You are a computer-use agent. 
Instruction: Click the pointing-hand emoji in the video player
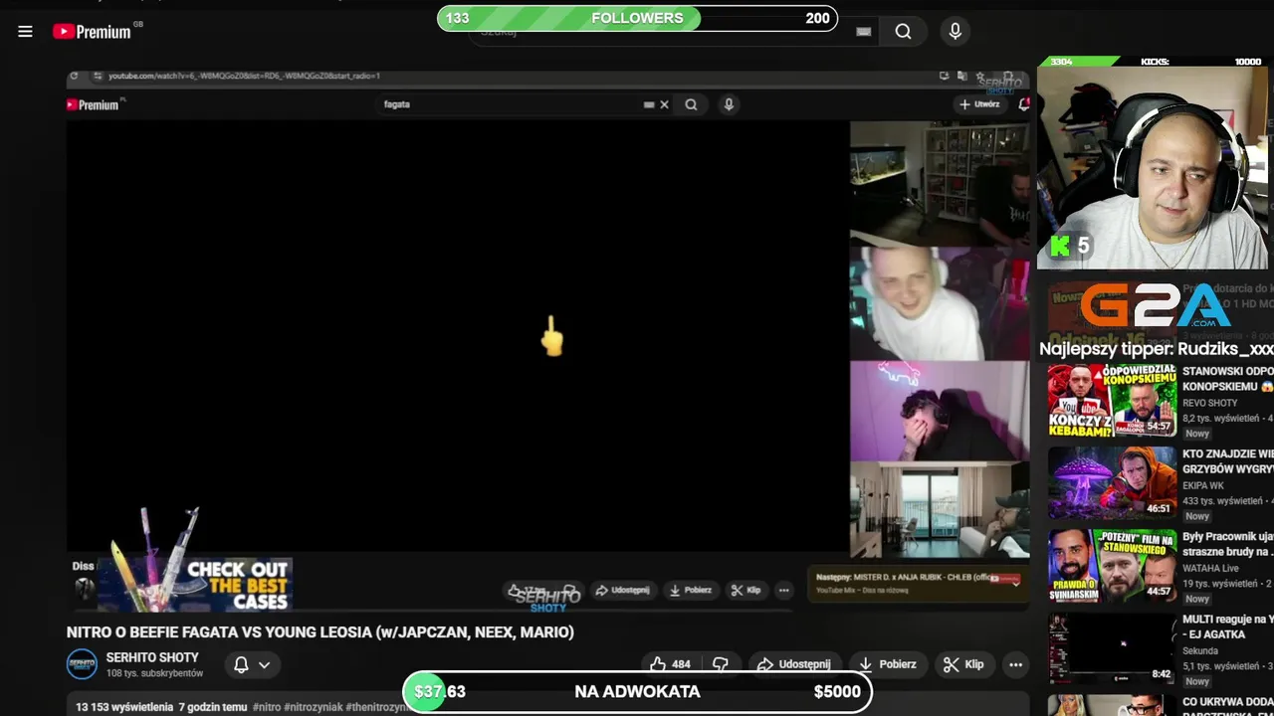coord(551,336)
